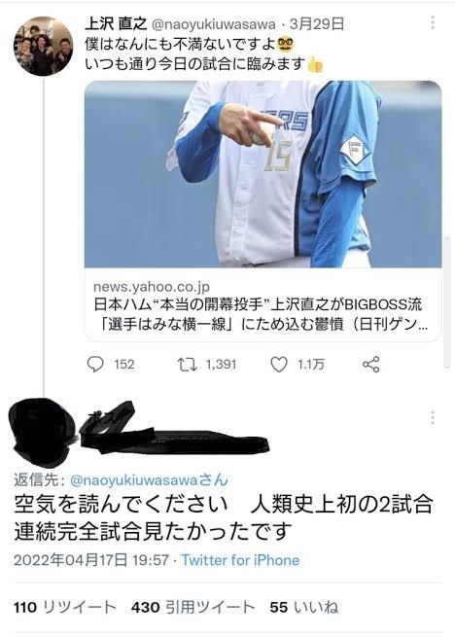The height and width of the screenshot is (637, 455).
Task: Click the blacked-out reply avatar
Action: (x=43, y=427)
